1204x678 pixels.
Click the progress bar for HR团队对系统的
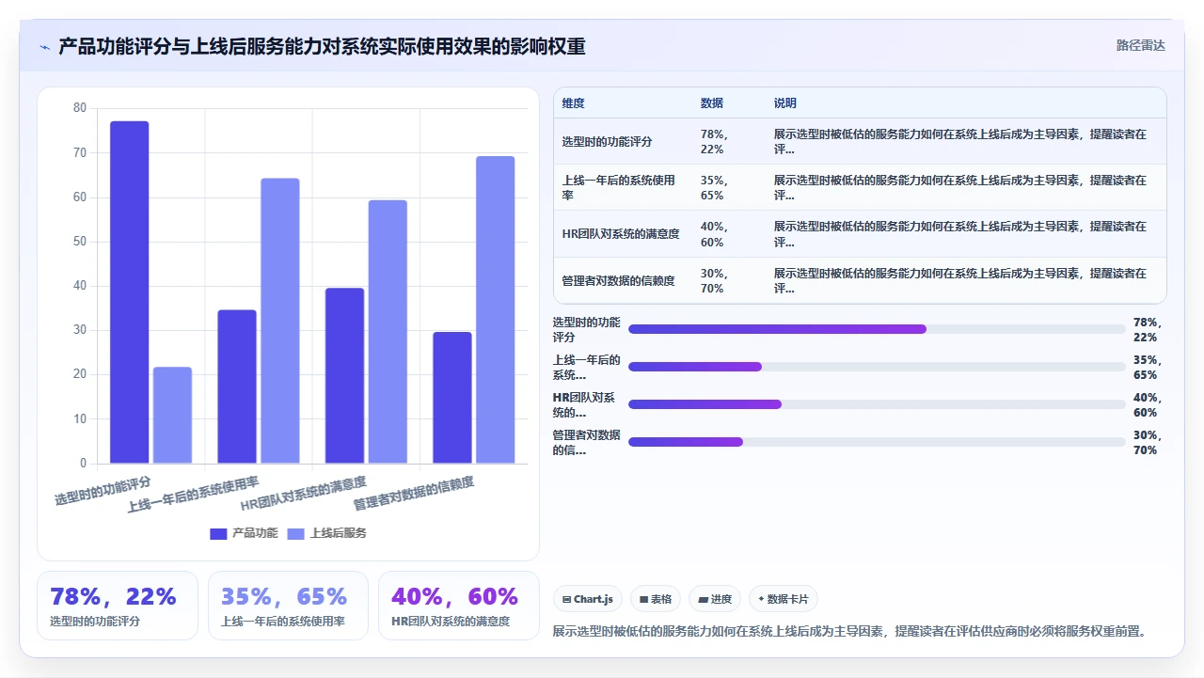pos(877,404)
